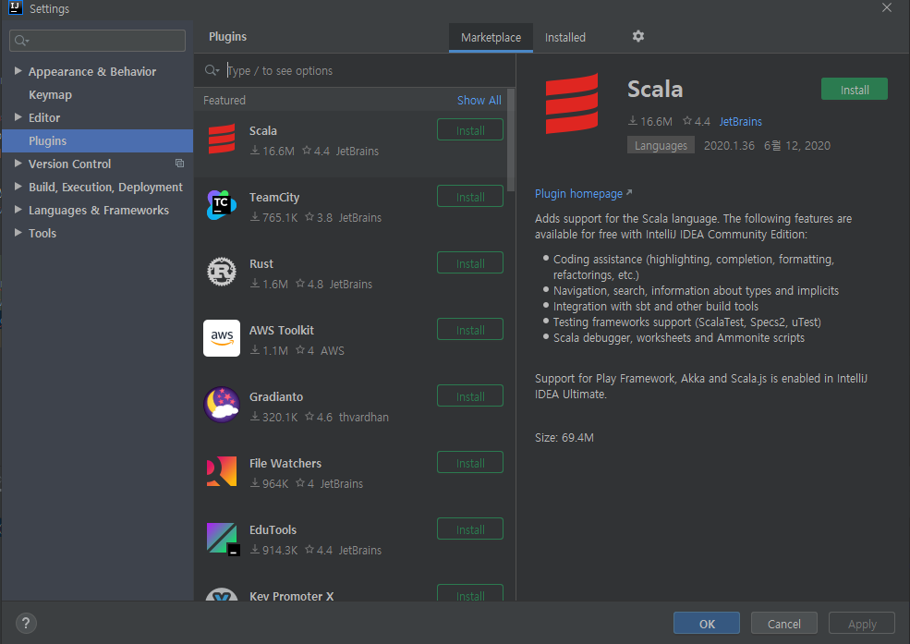Click the AWS Toolkit plugin title

(282, 330)
